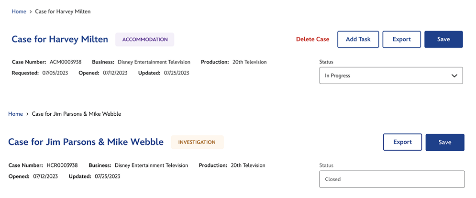
Task: Export the Harvey Milten case
Action: pyautogui.click(x=401, y=39)
